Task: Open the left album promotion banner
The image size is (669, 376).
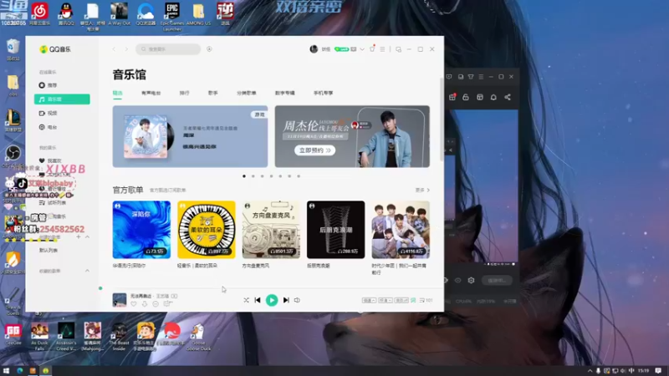Action: tap(191, 136)
